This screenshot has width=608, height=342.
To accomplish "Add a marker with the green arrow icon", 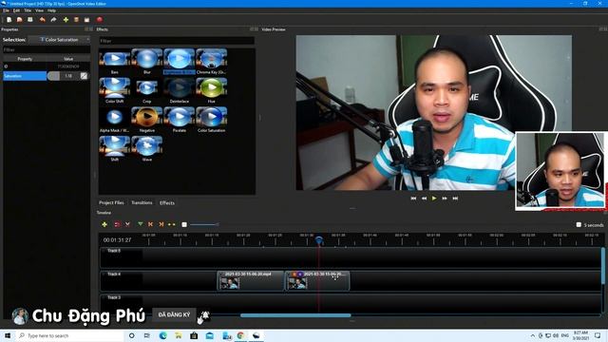I will point(141,224).
